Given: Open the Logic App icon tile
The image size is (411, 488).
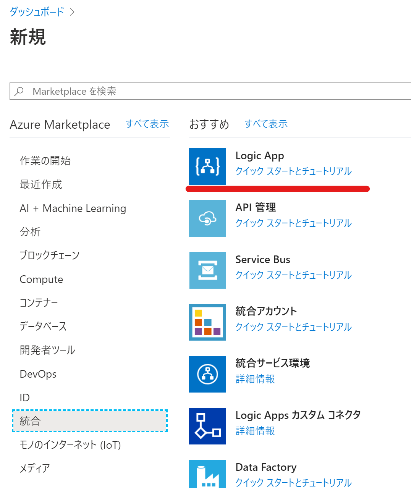Looking at the screenshot, I should [x=207, y=166].
